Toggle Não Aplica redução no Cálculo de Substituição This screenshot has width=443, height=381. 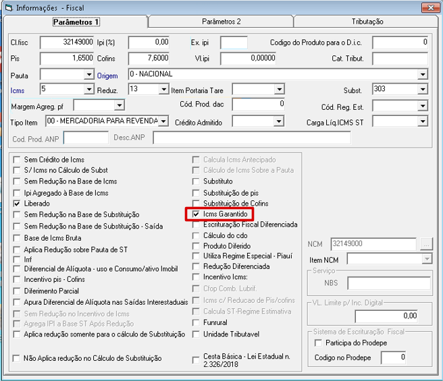pyautogui.click(x=16, y=359)
